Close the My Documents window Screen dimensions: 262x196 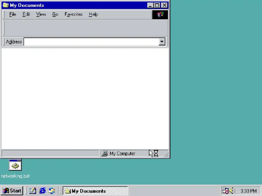(165, 5)
